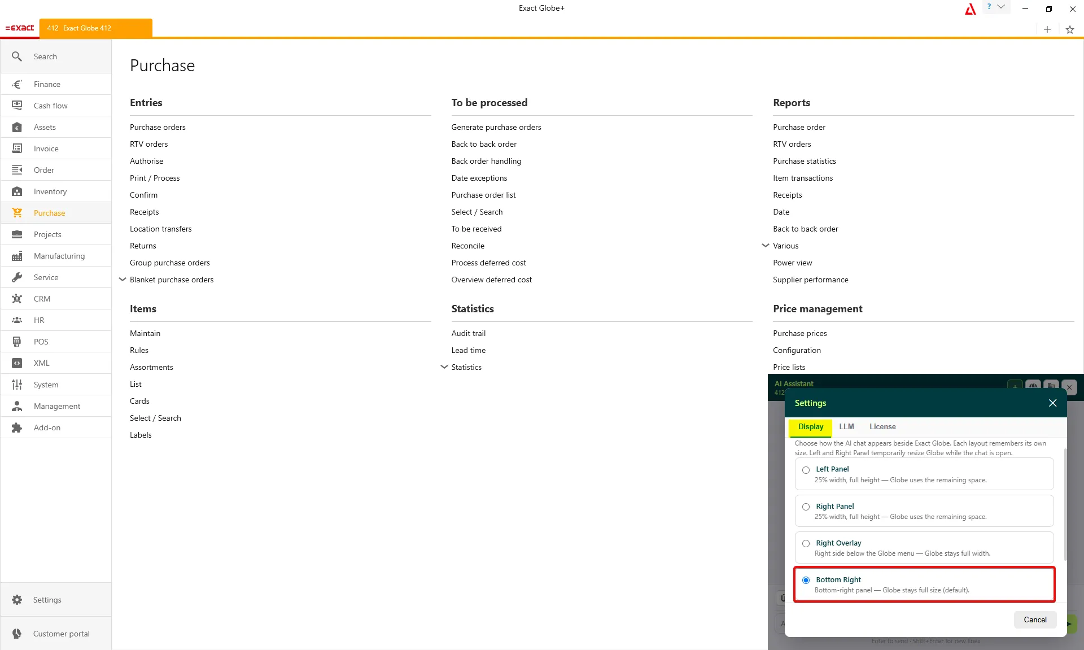Open the Cash flow module icon

pos(17,106)
